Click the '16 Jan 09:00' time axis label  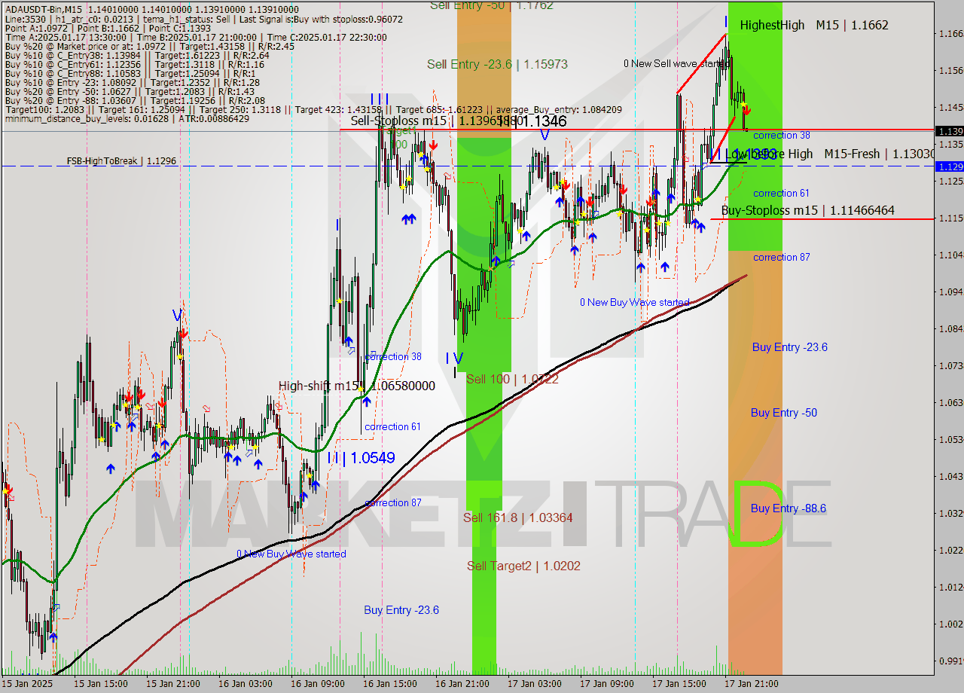tap(317, 684)
